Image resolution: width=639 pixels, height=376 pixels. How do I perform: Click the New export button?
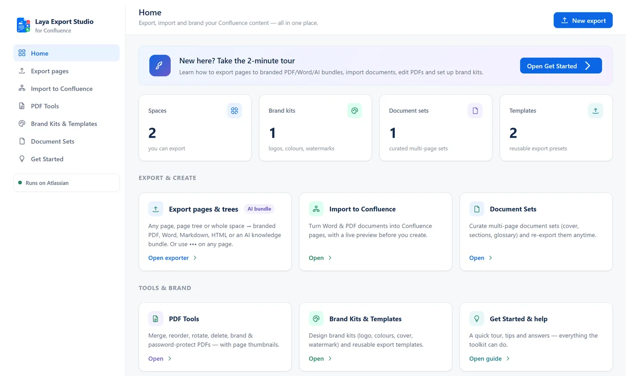click(x=583, y=21)
